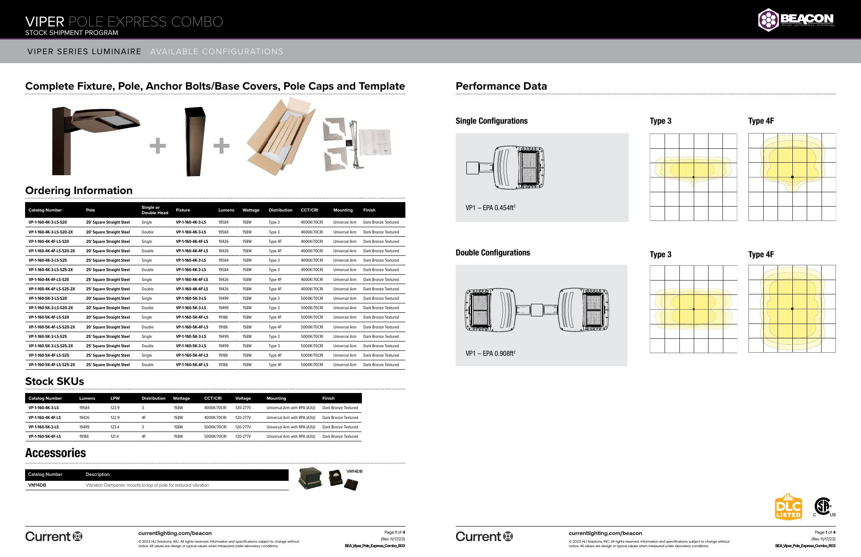Image resolution: width=861 pixels, height=557 pixels.
Task: Select catalog number VP-1-160-4K-3-LS-S20 row
Action: (x=48, y=222)
